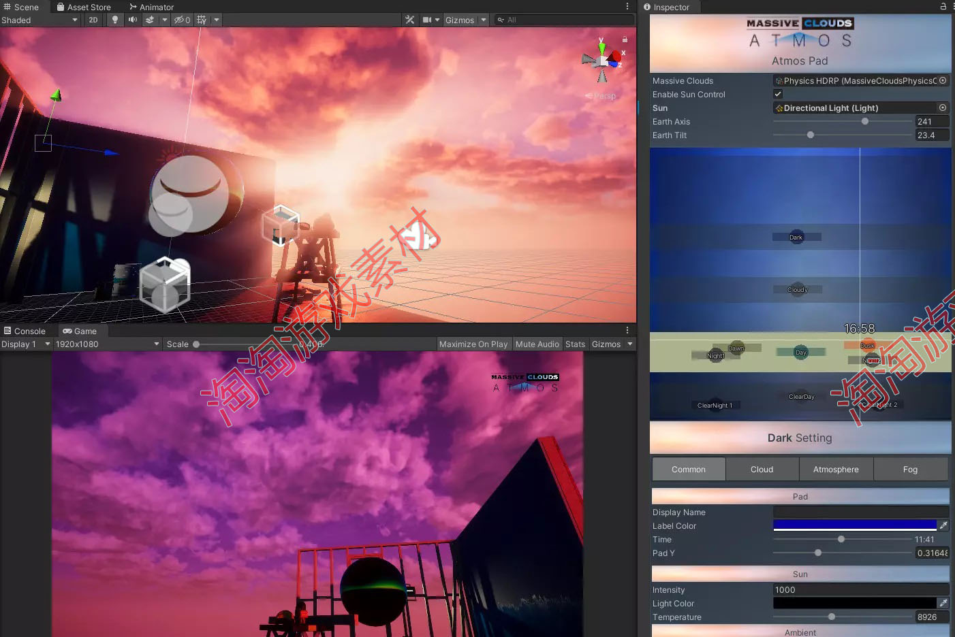Toggle 2D view mode in Scene toolbar
Viewport: 955px width, 637px height.
(93, 20)
